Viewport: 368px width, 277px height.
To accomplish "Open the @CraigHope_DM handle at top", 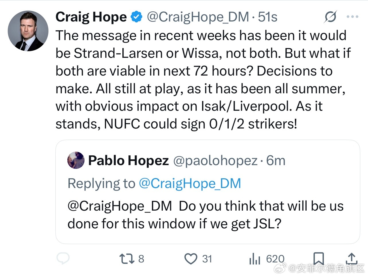I will pos(198,17).
